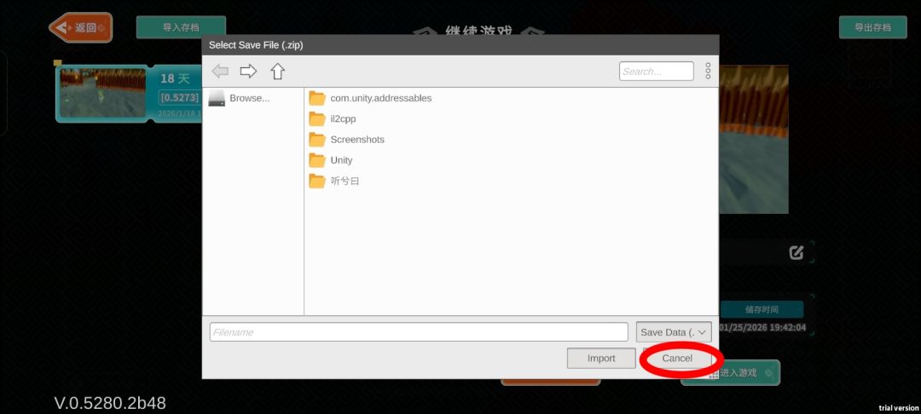Screen dimensions: 921x414
Task: Go forward with the right arrow icon
Action: point(248,72)
